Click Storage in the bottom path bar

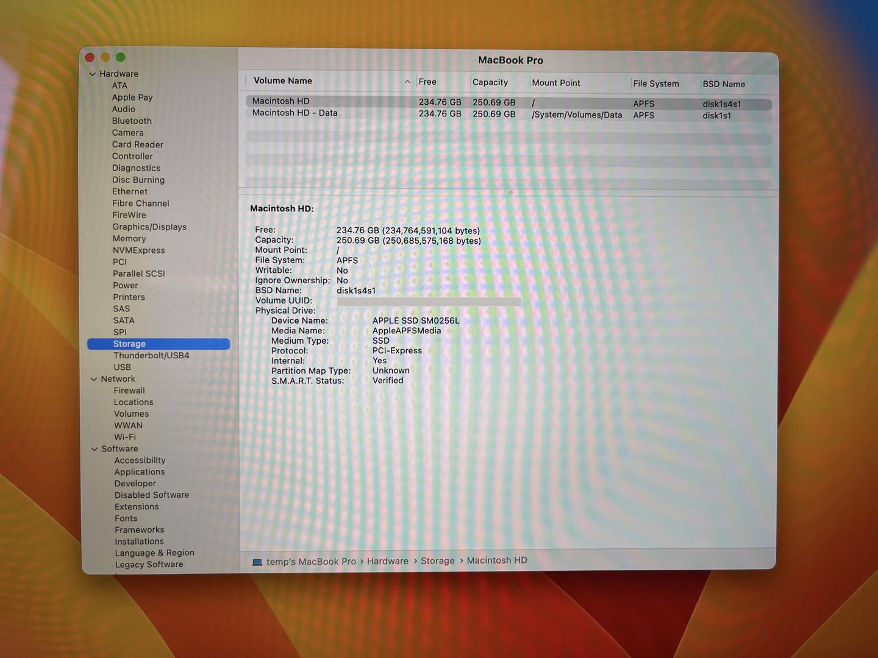(438, 561)
